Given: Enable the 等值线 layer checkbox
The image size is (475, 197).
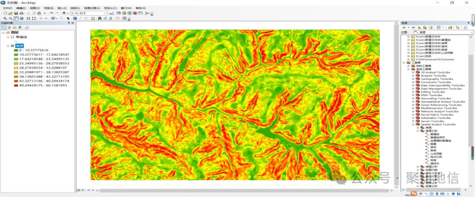Looking at the screenshot, I should pyautogui.click(x=12, y=38).
